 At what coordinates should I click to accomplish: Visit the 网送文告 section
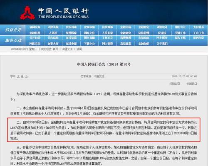35,44
